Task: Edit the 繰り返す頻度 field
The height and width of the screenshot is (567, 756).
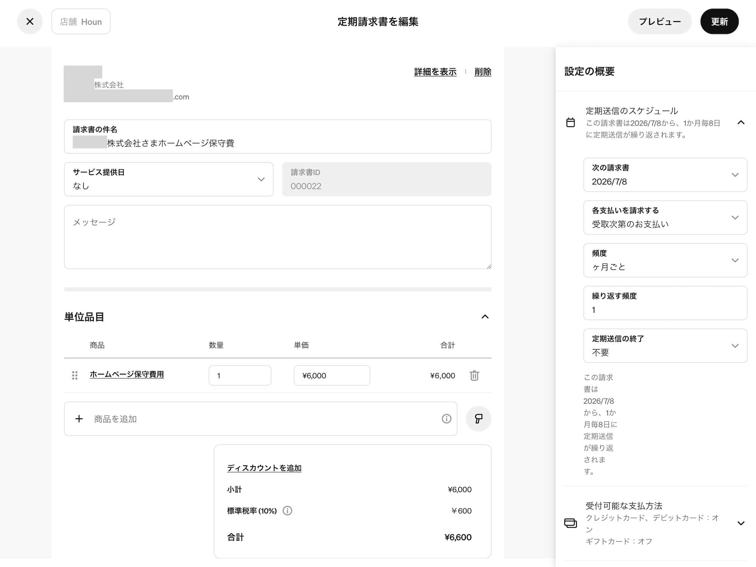Action: click(665, 303)
